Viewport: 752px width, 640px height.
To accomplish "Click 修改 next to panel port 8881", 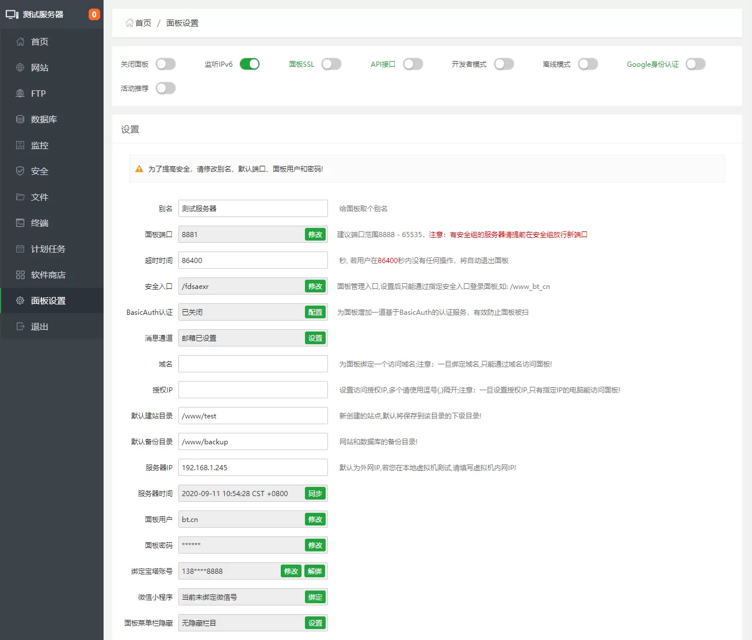I will [x=315, y=234].
